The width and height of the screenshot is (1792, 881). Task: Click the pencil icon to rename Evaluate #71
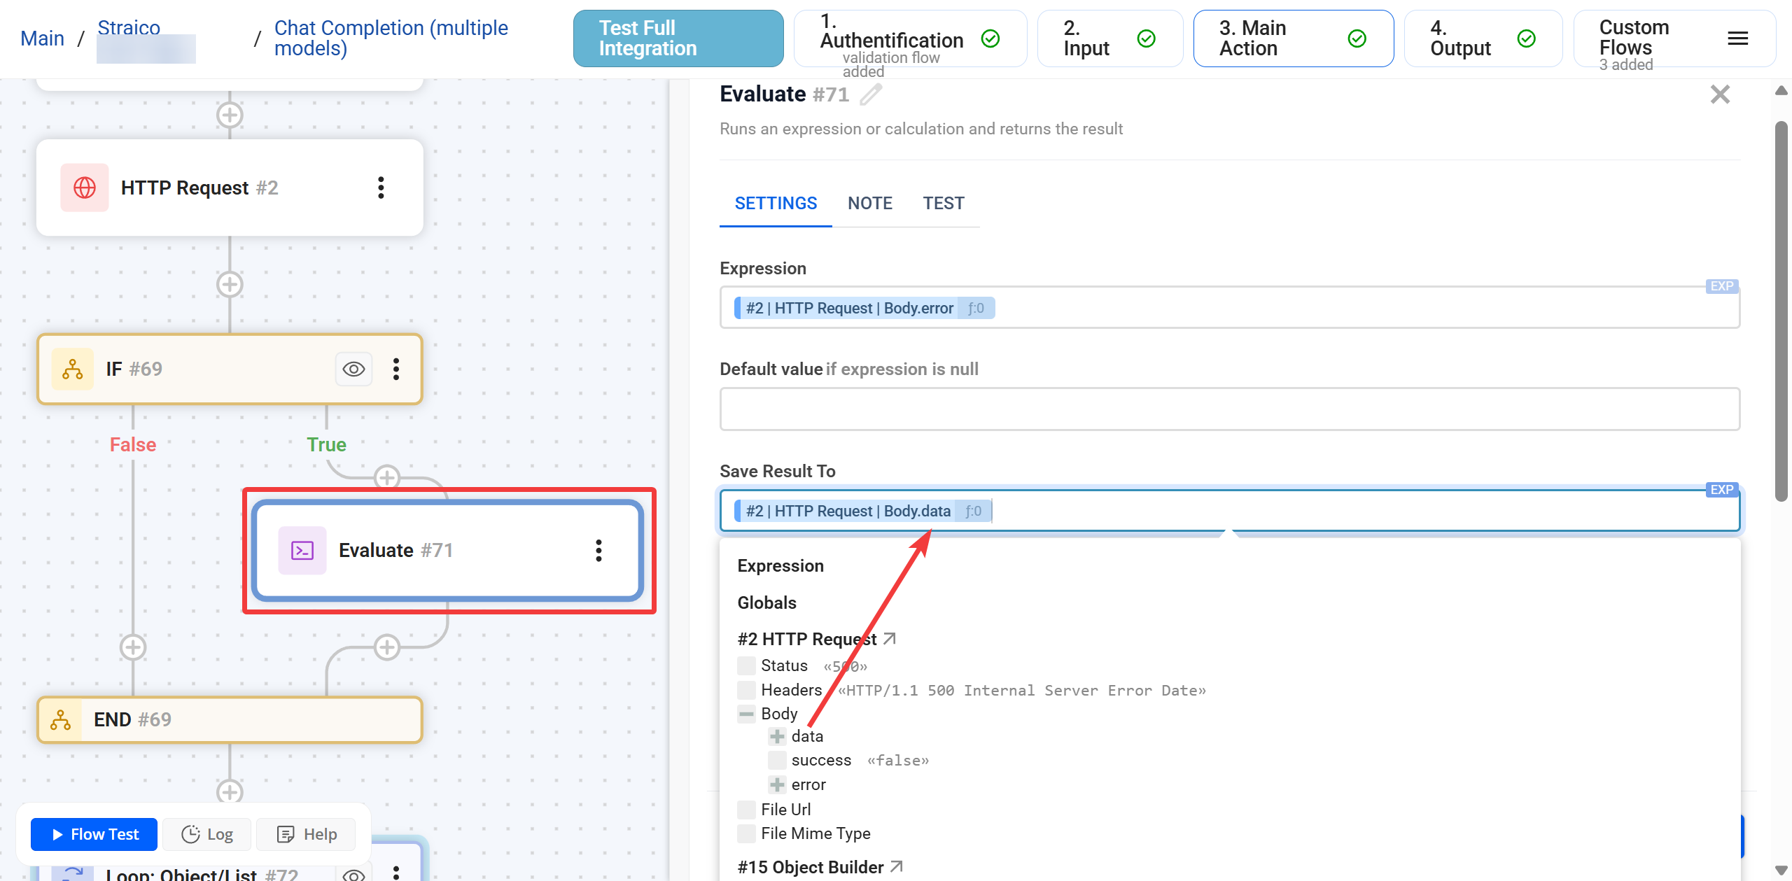coord(870,94)
